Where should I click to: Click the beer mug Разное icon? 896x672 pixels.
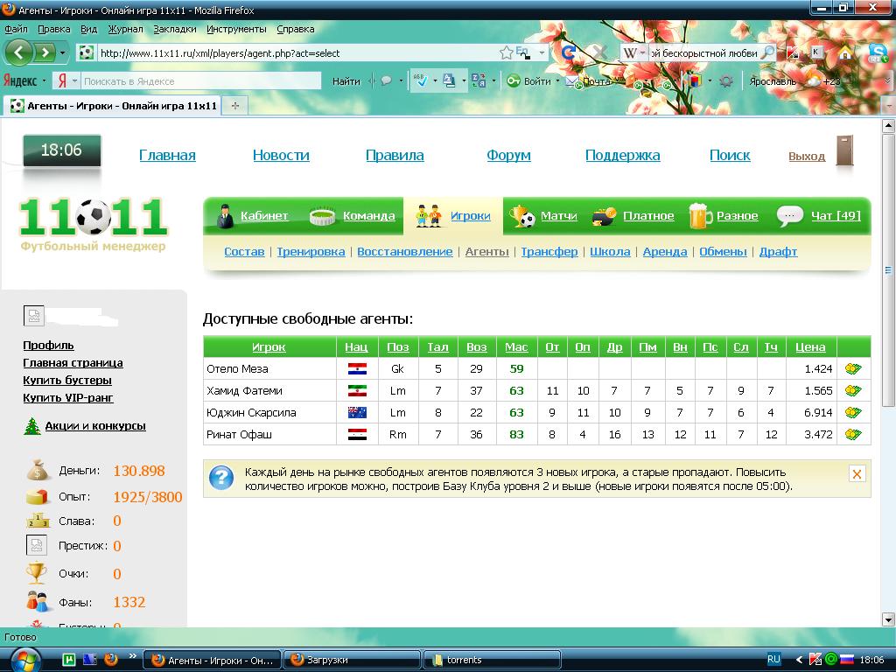pyautogui.click(x=700, y=216)
